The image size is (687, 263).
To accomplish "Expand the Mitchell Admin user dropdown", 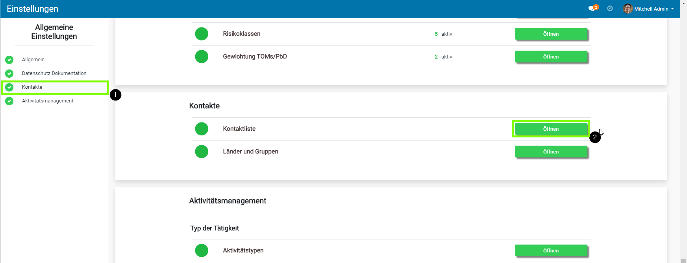I will click(x=654, y=9).
